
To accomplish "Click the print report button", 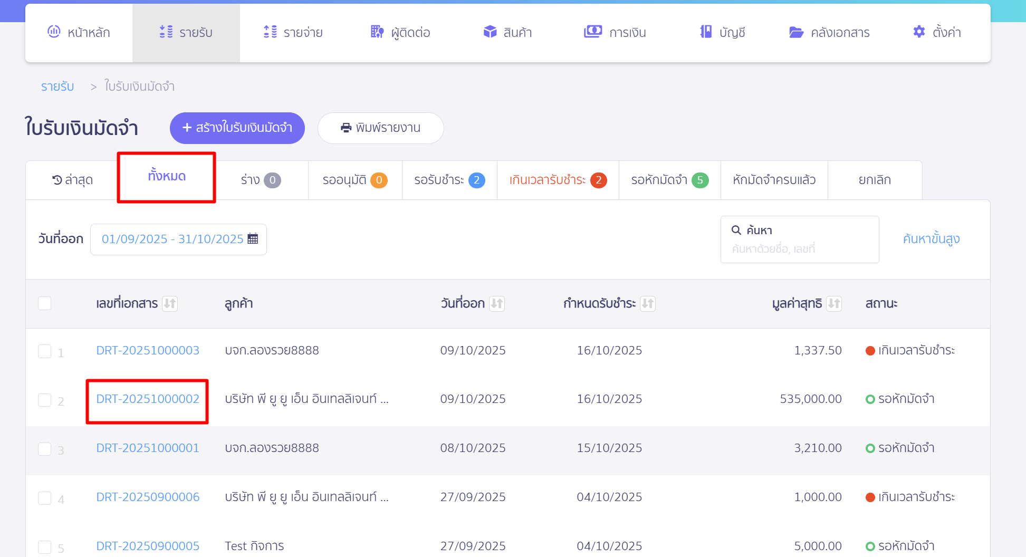I will pos(380,128).
